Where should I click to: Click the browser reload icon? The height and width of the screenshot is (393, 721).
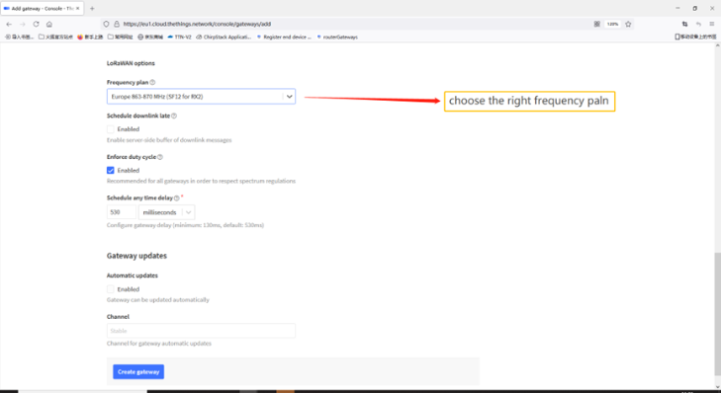pos(36,24)
